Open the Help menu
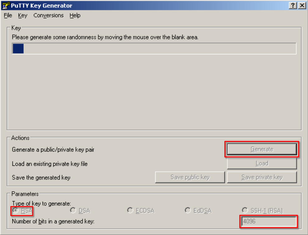308x235 pixels. 75,15
